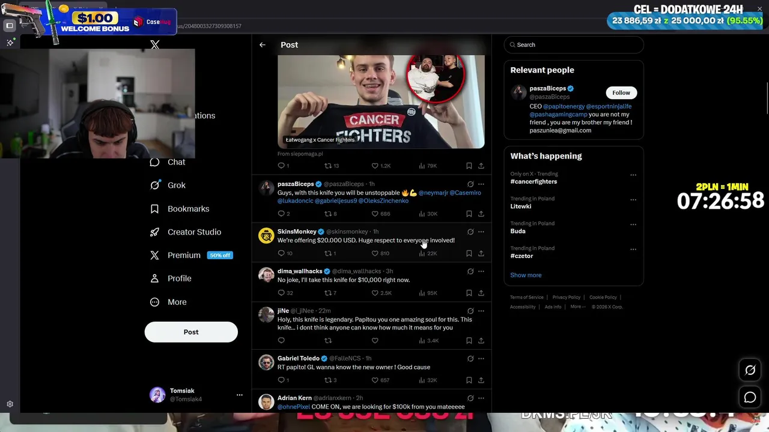The image size is (769, 432).
Task: Follow paszaBiceps
Action: point(621,92)
